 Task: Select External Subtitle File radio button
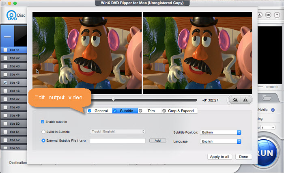click(x=43, y=141)
